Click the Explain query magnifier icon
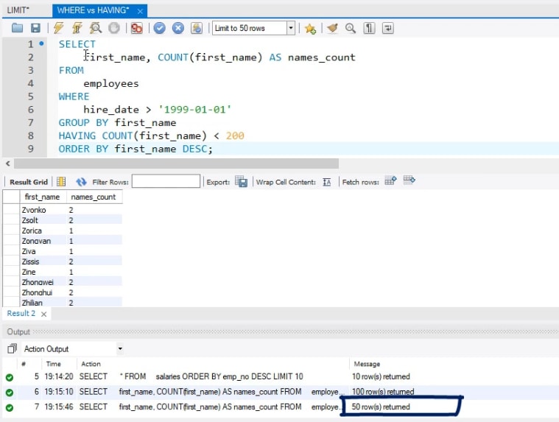Screen dimensions: 559x422 click(95, 28)
